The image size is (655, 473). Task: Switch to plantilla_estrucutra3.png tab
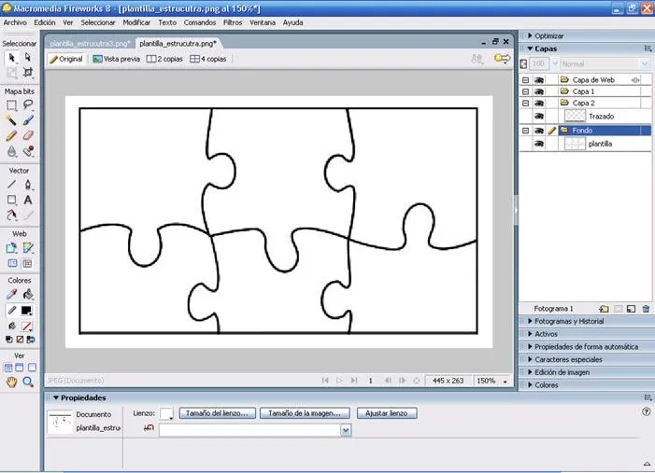[x=90, y=43]
